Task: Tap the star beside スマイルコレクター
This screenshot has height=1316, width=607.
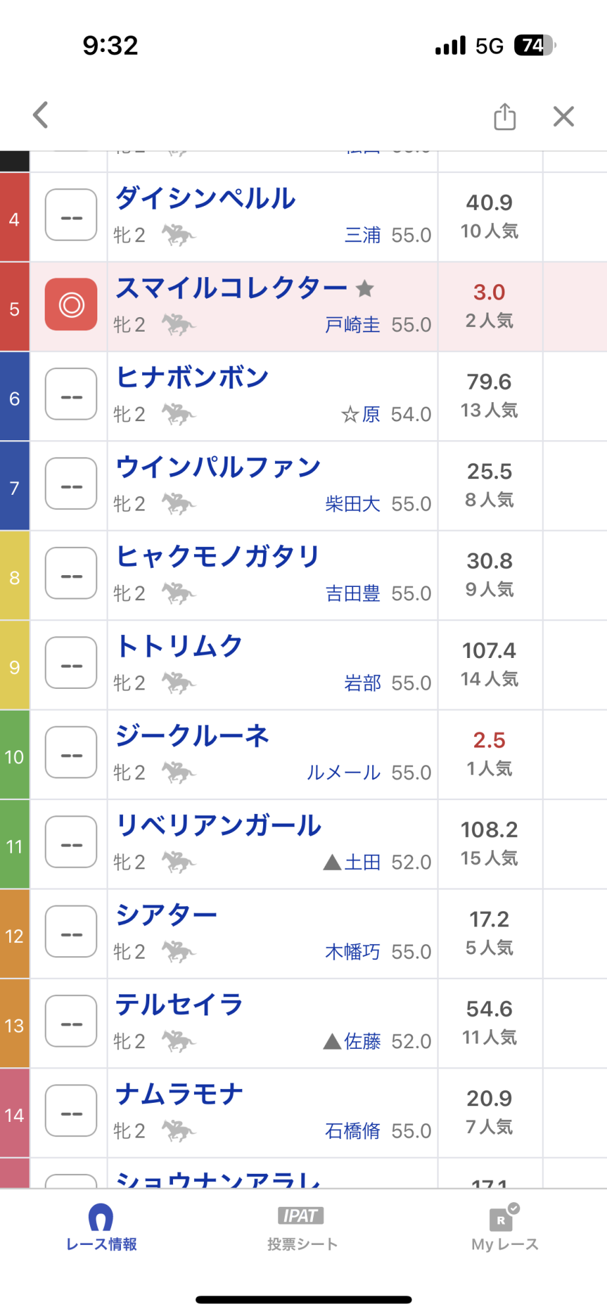Action: 365,288
